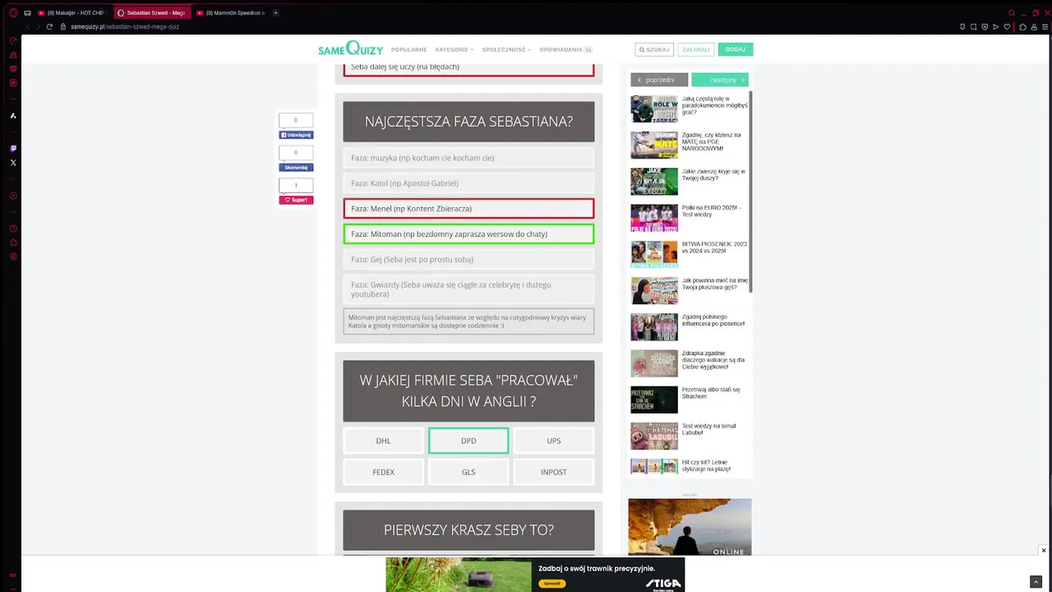The image size is (1052, 592).
Task: Click the downloads icon in toolbar
Action: (x=1034, y=26)
